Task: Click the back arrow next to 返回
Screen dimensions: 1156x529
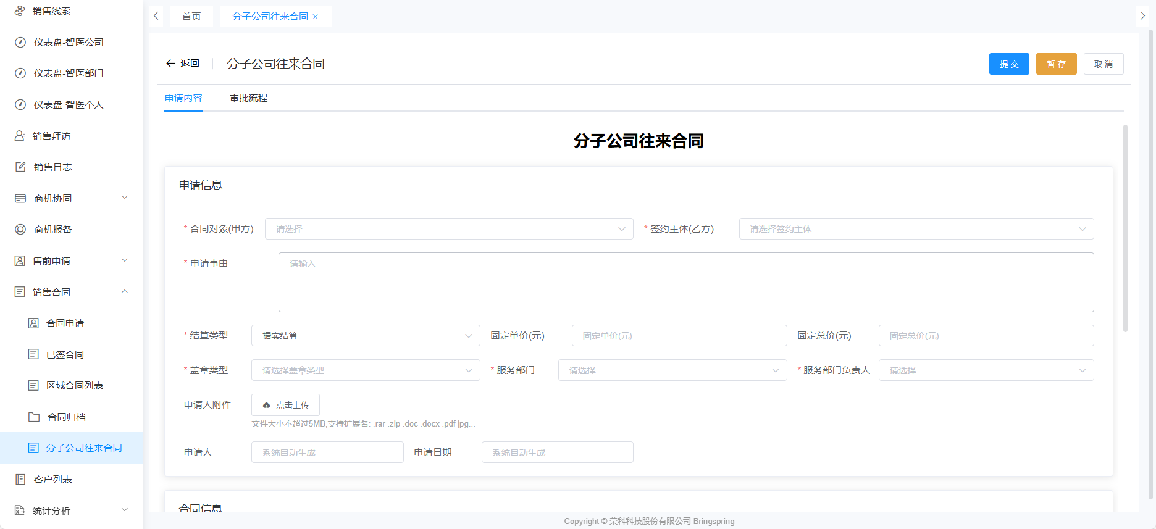Action: (170, 64)
